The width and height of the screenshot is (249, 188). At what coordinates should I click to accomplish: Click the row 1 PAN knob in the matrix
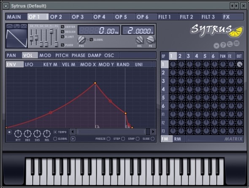click(223, 64)
